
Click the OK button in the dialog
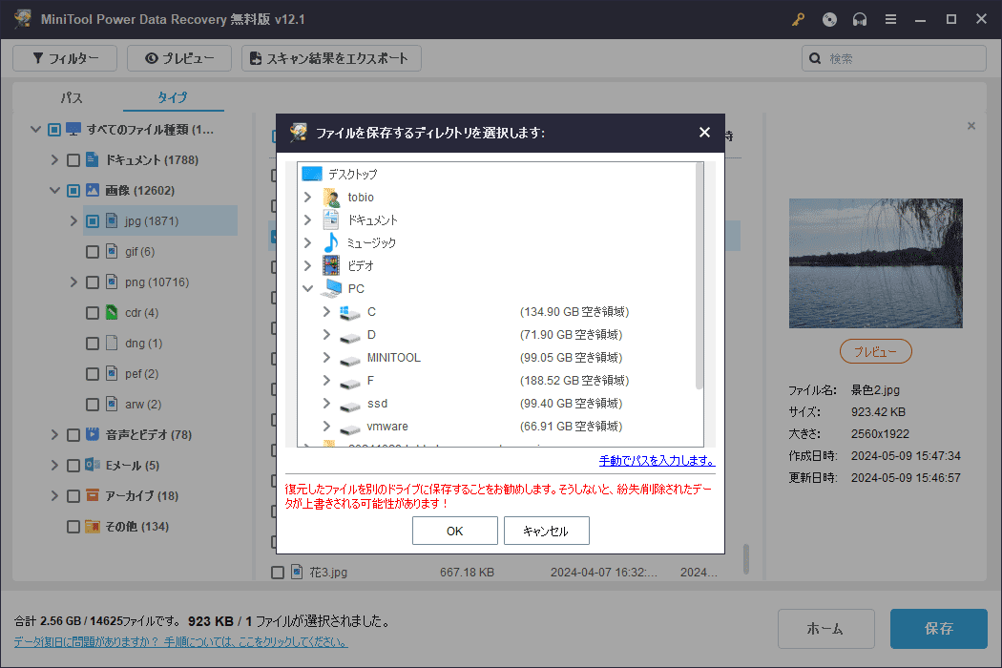[x=454, y=531]
